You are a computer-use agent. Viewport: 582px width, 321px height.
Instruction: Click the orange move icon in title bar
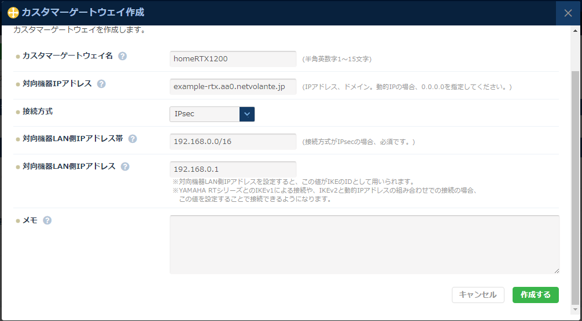click(x=13, y=13)
